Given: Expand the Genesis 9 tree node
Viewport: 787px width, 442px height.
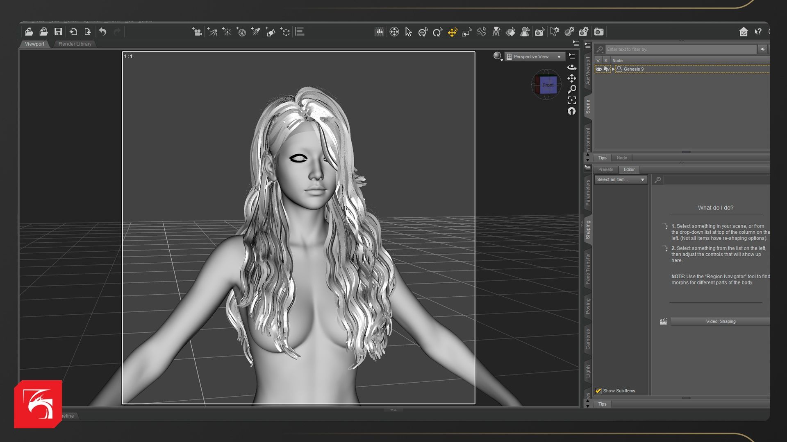Looking at the screenshot, I should tap(614, 69).
